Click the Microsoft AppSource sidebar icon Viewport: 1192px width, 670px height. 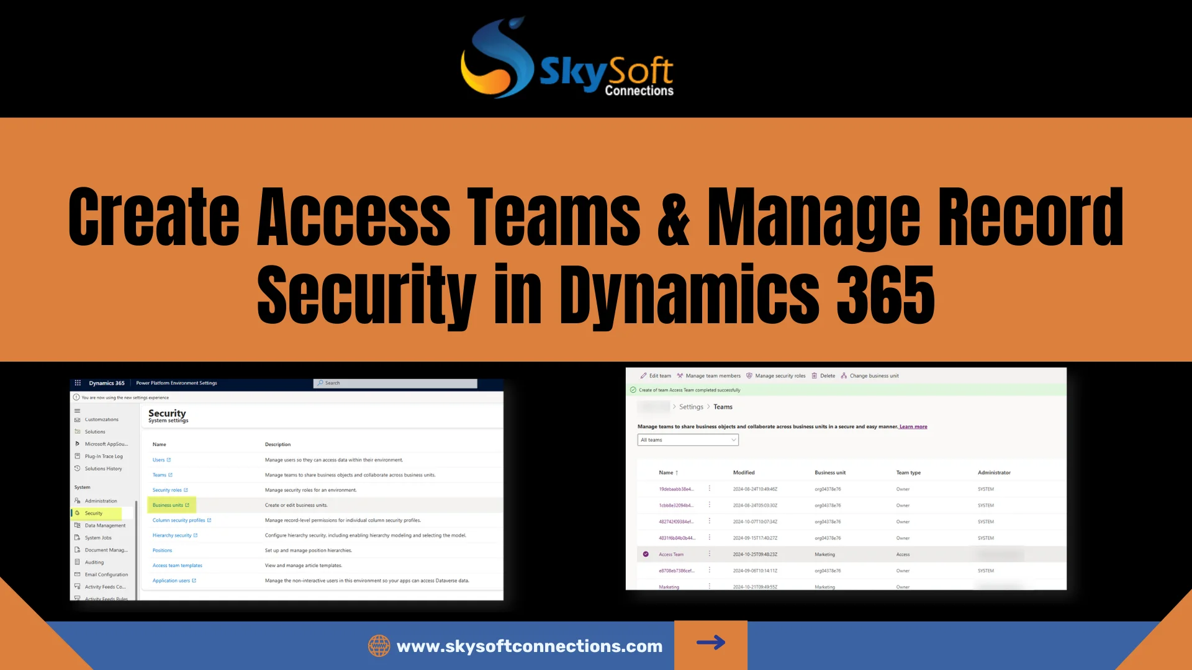coord(78,444)
